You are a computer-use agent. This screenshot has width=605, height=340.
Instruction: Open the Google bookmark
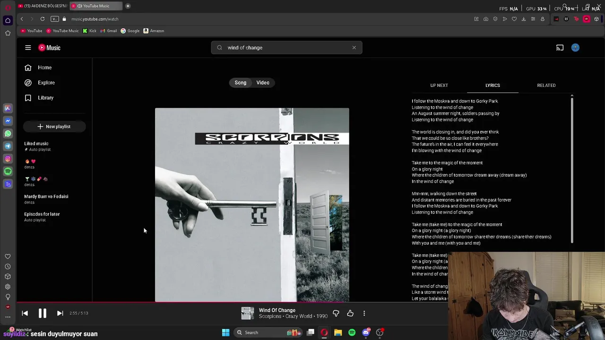(130, 31)
